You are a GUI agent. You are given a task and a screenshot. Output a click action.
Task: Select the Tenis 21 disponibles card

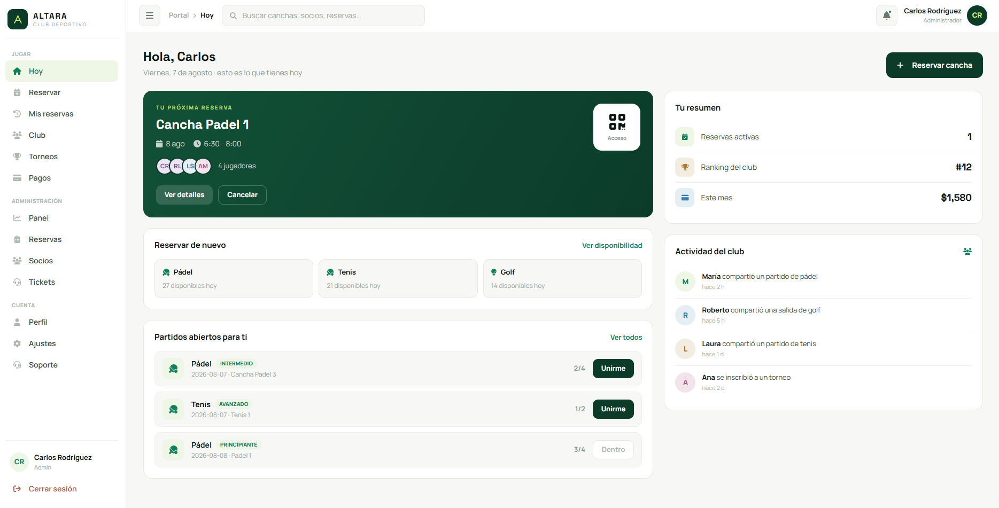click(x=398, y=278)
